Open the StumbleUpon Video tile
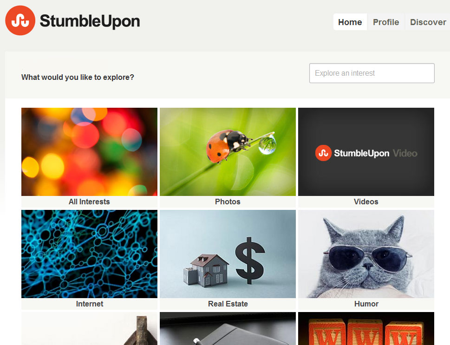Image resolution: width=450 pixels, height=345 pixels. point(366,152)
